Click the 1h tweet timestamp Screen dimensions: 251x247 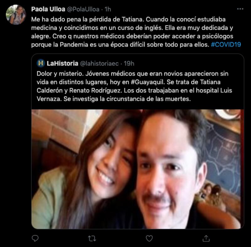108,9
